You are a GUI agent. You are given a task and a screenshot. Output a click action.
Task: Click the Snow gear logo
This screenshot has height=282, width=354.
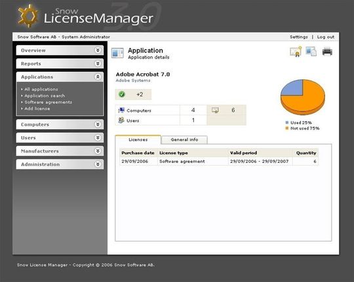tap(28, 16)
